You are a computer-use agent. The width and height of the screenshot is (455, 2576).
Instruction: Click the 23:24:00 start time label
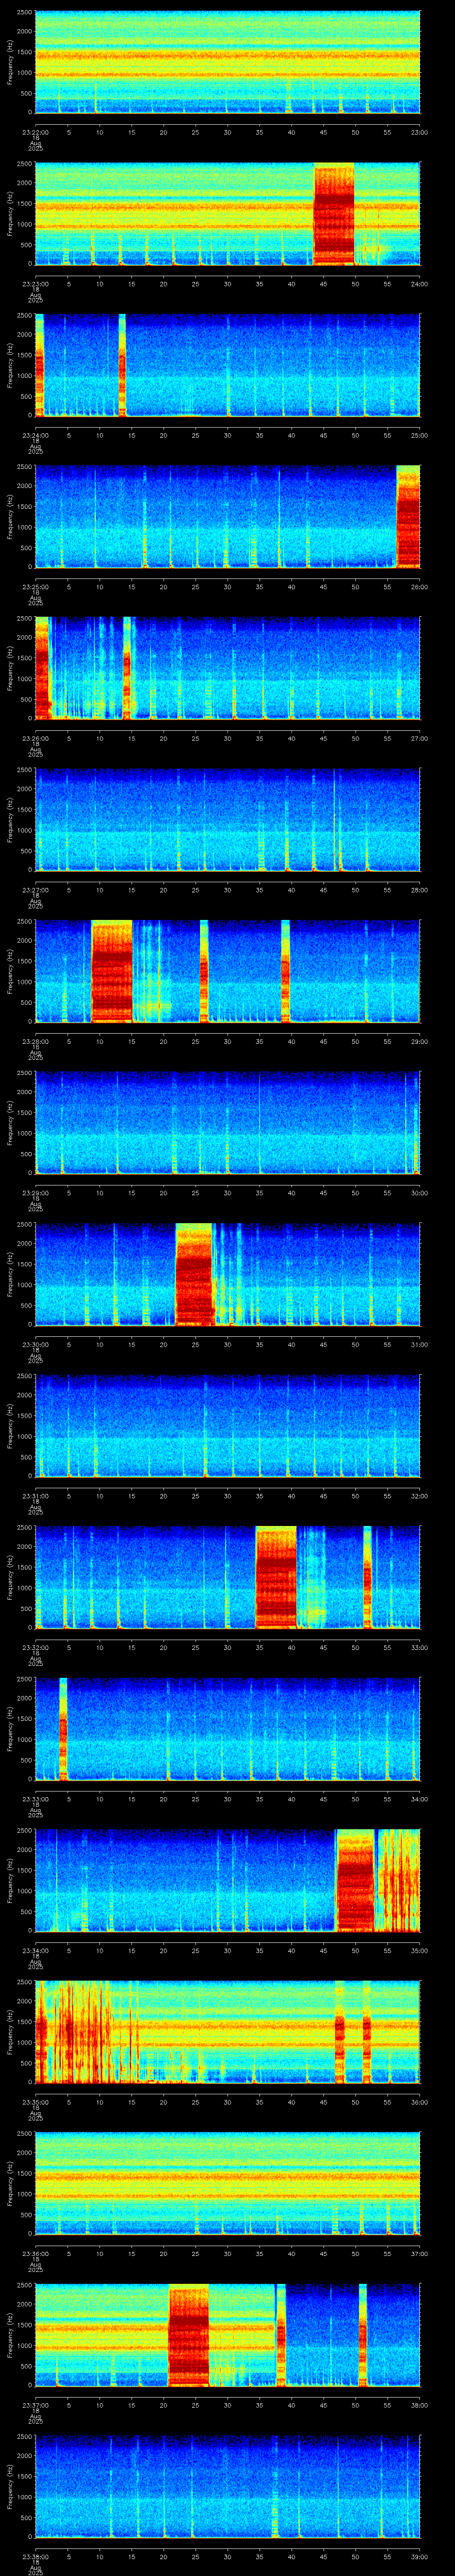point(35,435)
